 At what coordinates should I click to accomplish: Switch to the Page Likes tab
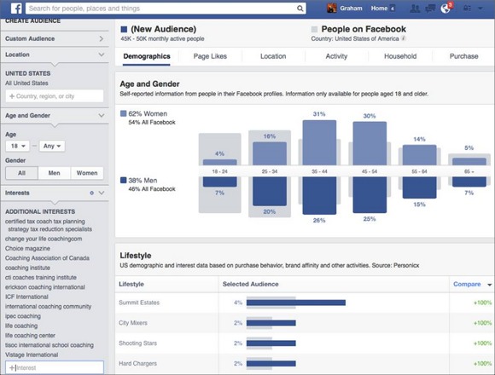(x=210, y=56)
